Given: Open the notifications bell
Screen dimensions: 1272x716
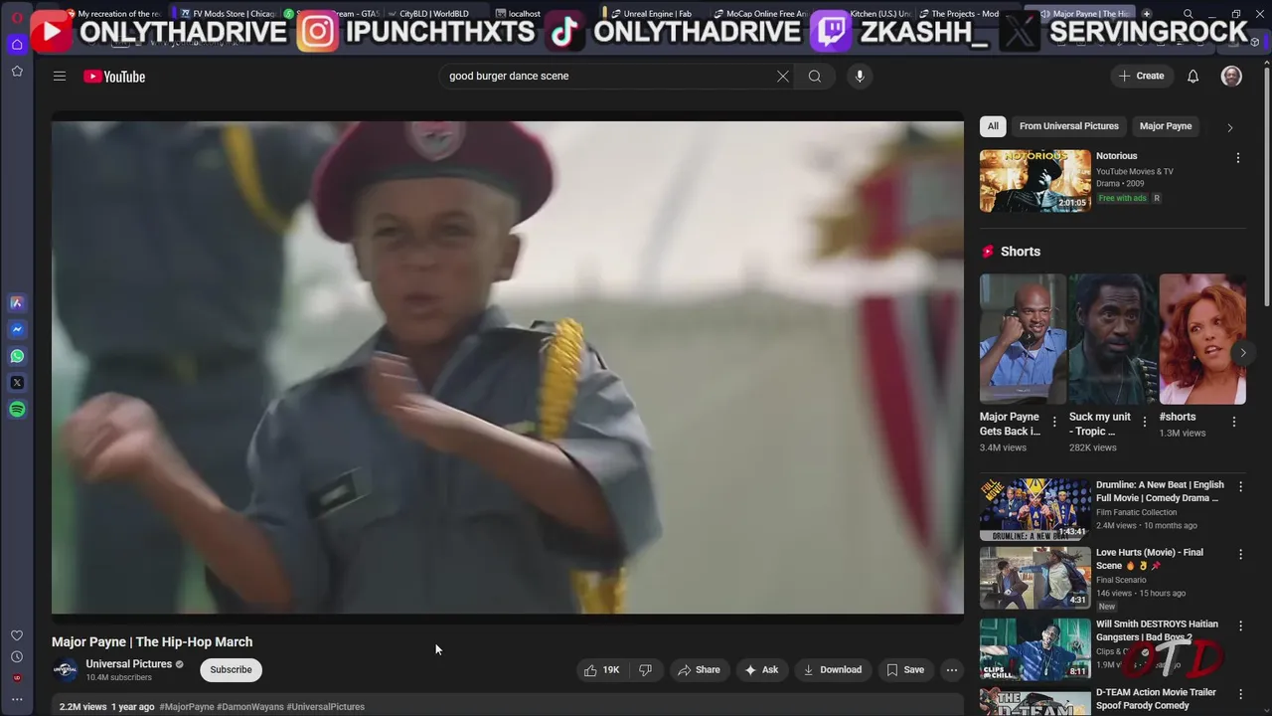Looking at the screenshot, I should click(1193, 77).
